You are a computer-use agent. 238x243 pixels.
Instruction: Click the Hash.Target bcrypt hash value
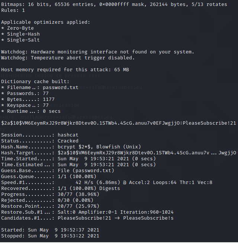(x=147, y=153)
